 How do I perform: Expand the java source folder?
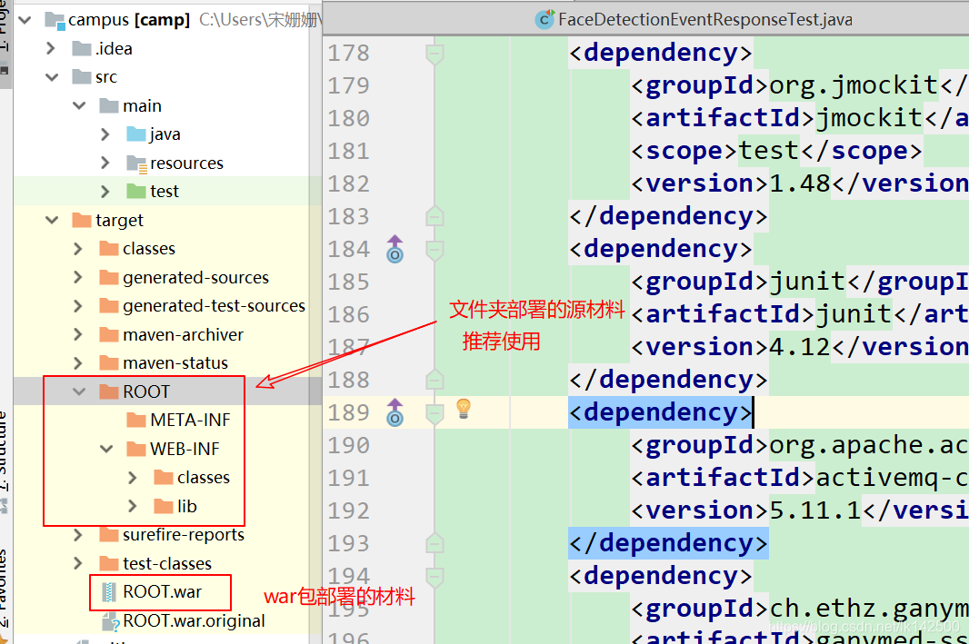coord(105,134)
